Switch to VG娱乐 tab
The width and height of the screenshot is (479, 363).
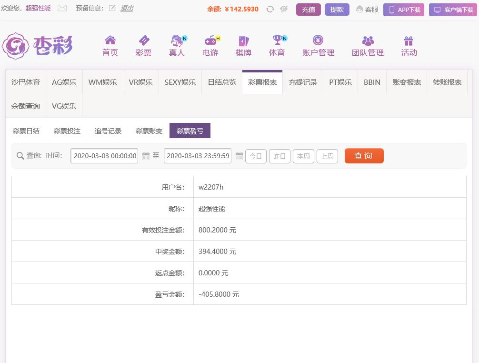pos(64,106)
